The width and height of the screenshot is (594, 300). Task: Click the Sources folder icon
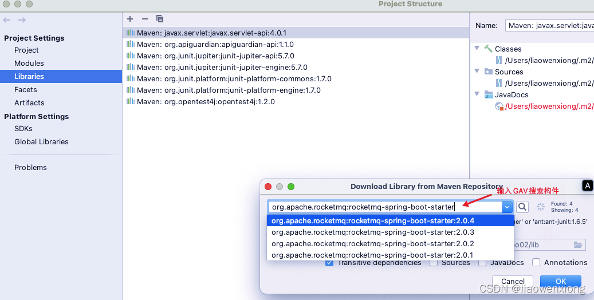pos(488,72)
